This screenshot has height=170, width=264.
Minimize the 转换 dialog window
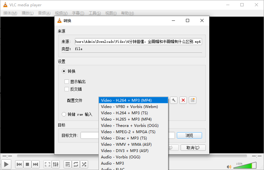click(x=173, y=20)
